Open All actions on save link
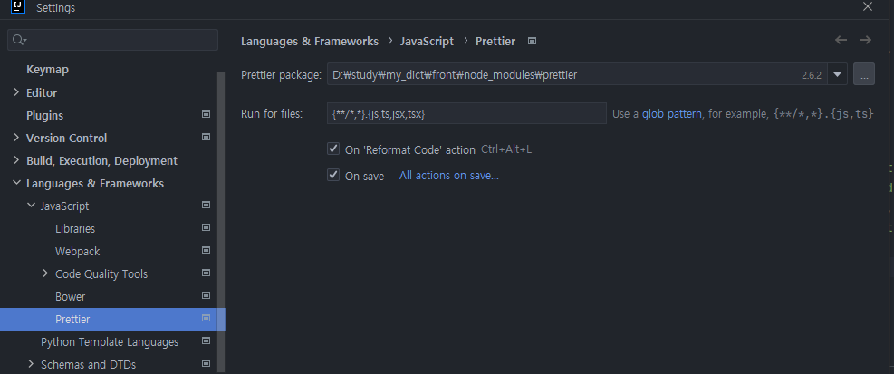894x374 pixels. point(448,176)
